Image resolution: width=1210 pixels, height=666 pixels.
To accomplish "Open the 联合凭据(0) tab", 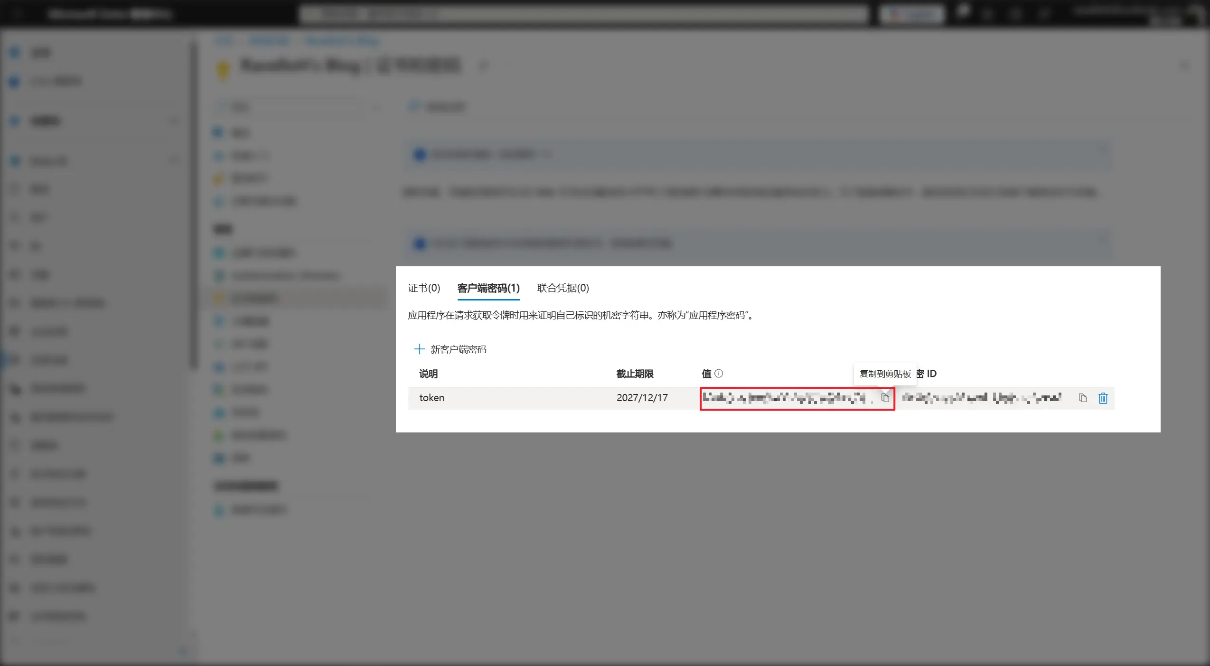I will [x=563, y=288].
